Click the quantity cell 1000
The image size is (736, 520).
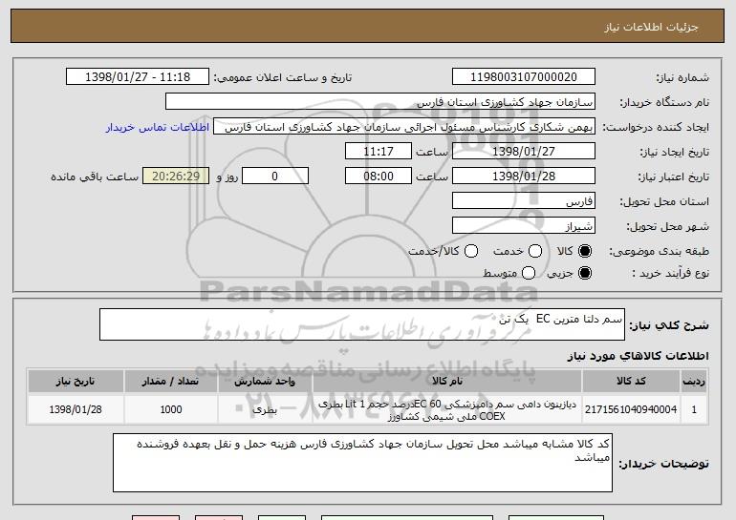point(171,409)
